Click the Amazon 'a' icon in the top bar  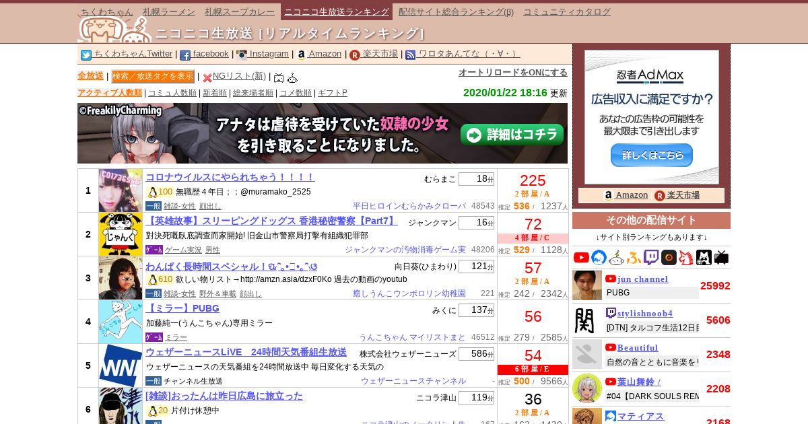tap(302, 55)
